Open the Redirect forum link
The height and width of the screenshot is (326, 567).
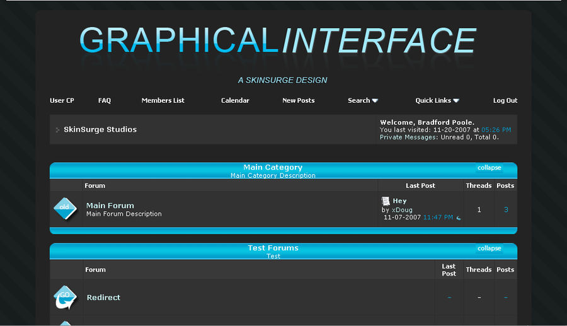click(103, 298)
